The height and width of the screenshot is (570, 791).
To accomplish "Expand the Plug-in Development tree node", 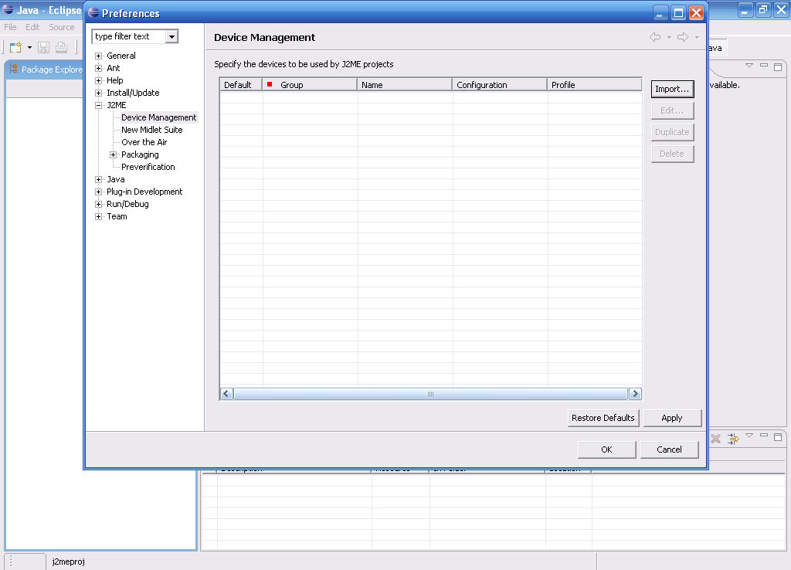I will pos(99,192).
